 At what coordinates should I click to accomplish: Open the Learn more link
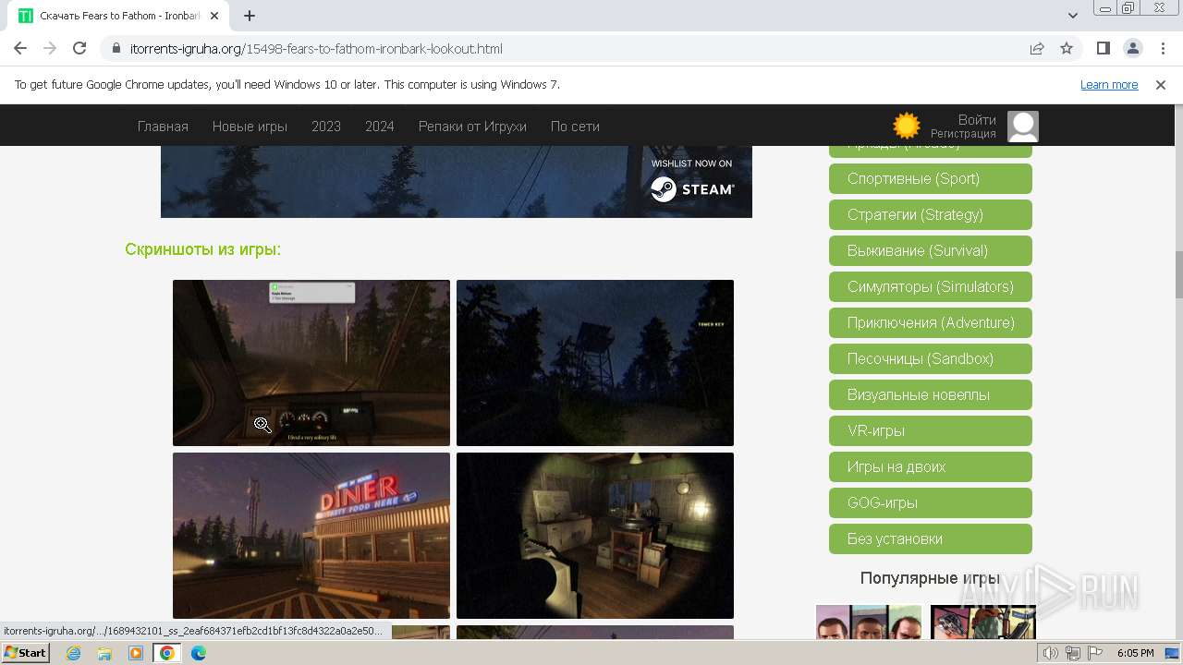[x=1109, y=84]
